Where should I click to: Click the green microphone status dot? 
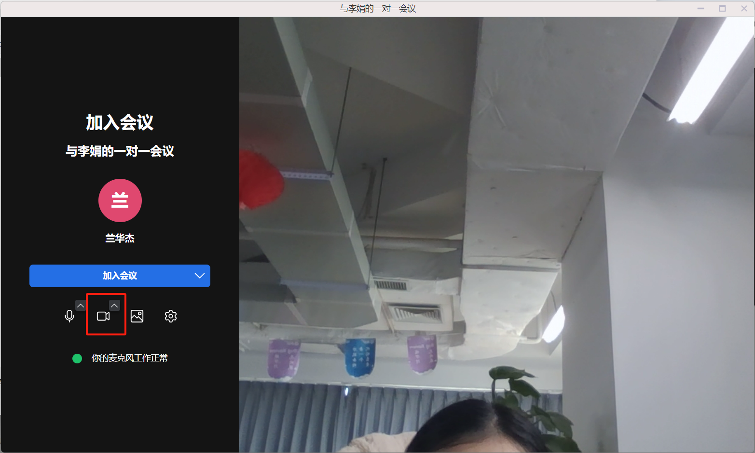tap(77, 358)
